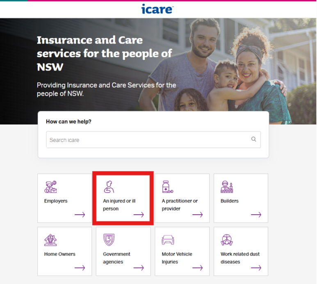Screen dimensions: 317x284
Task: Click the magnifying glass search icon
Action: [x=254, y=139]
